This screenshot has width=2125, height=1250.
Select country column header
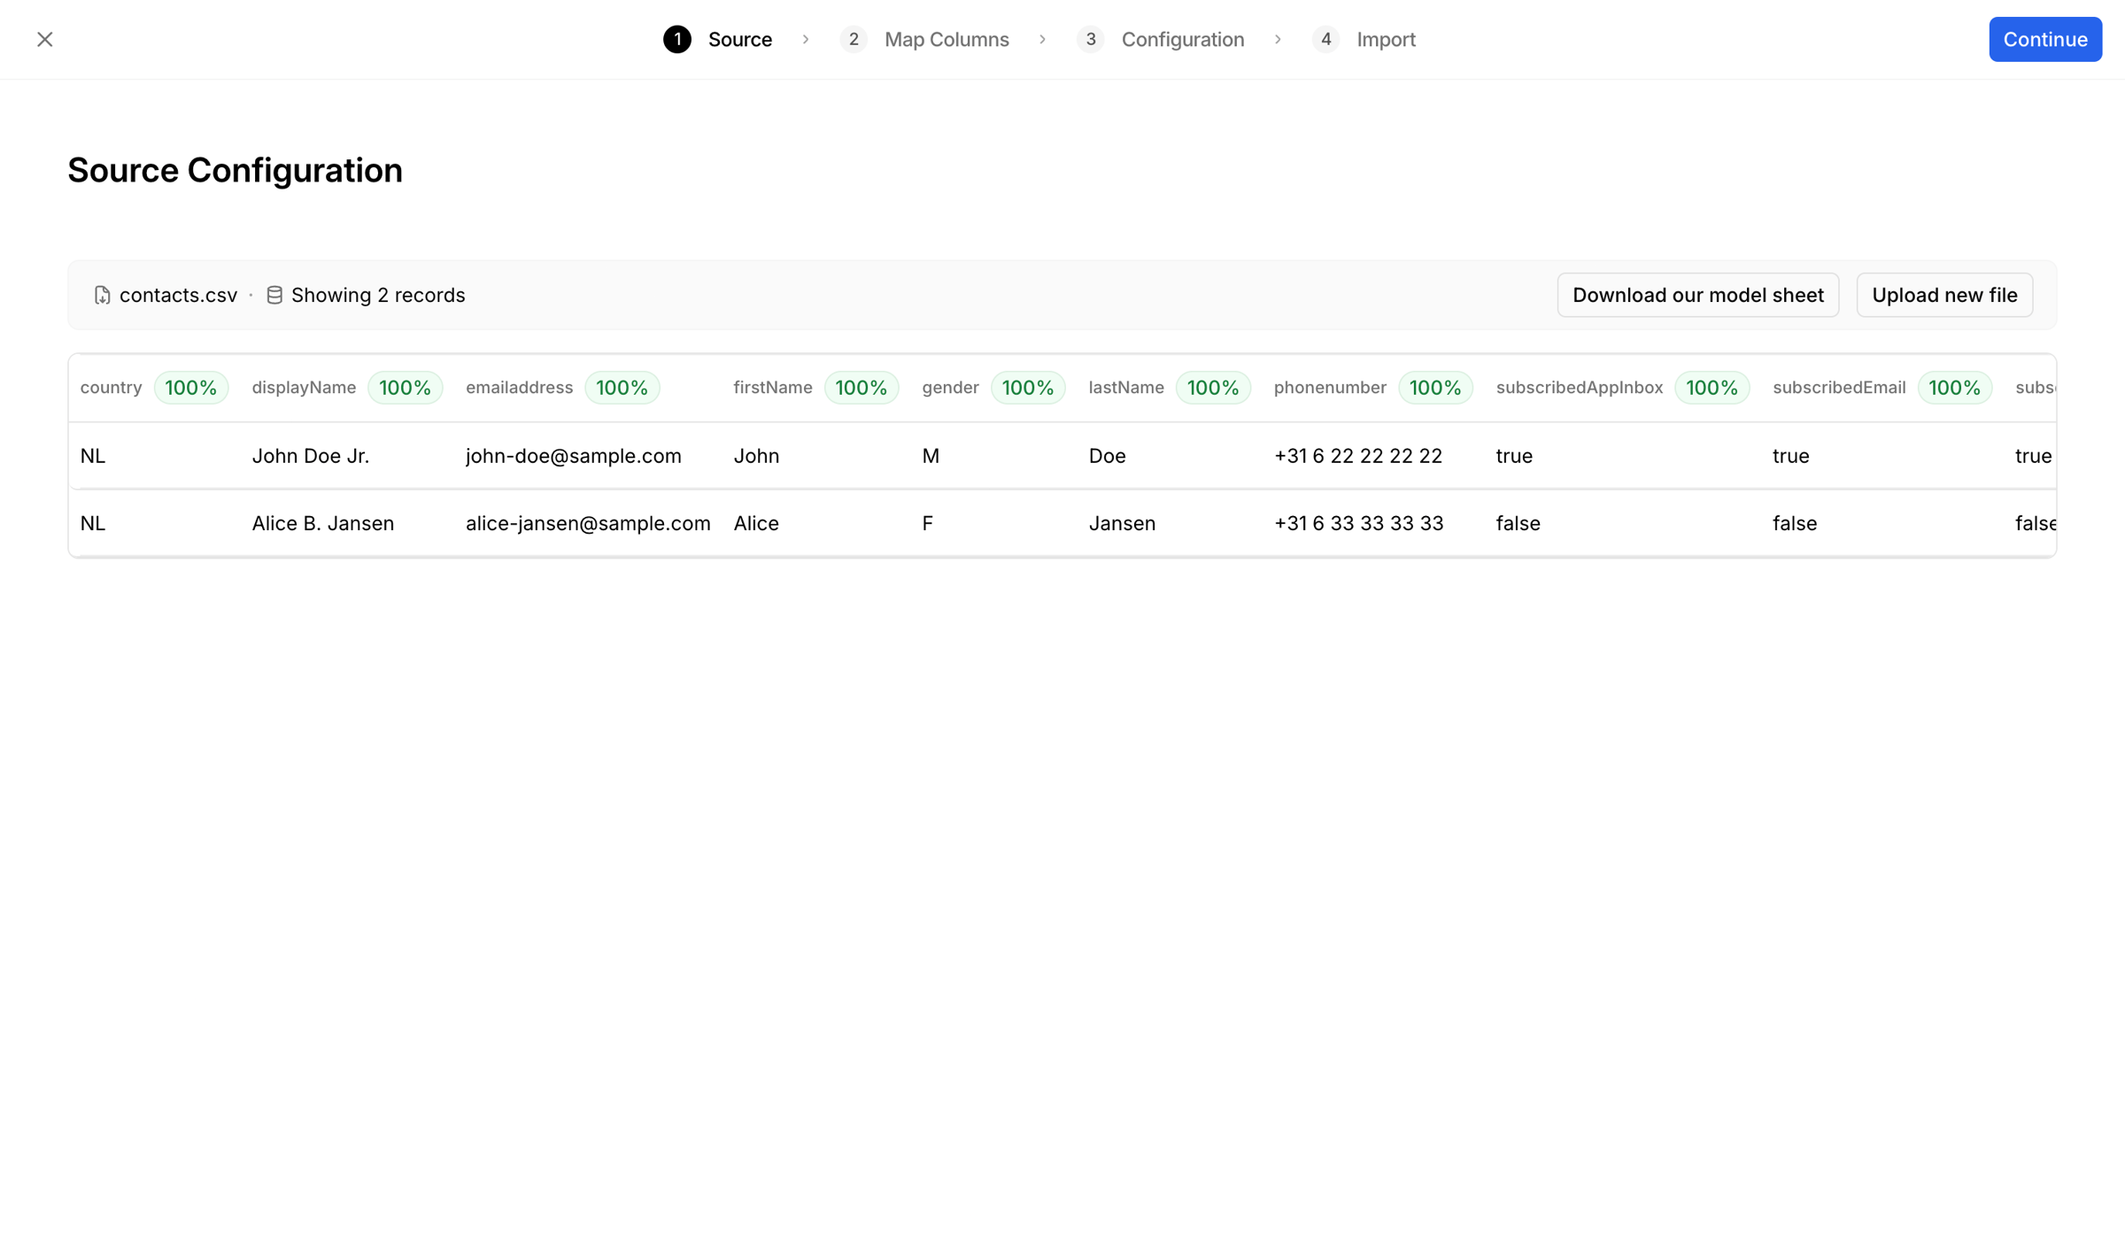(111, 388)
